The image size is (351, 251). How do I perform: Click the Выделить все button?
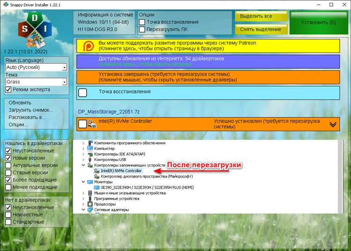click(261, 16)
